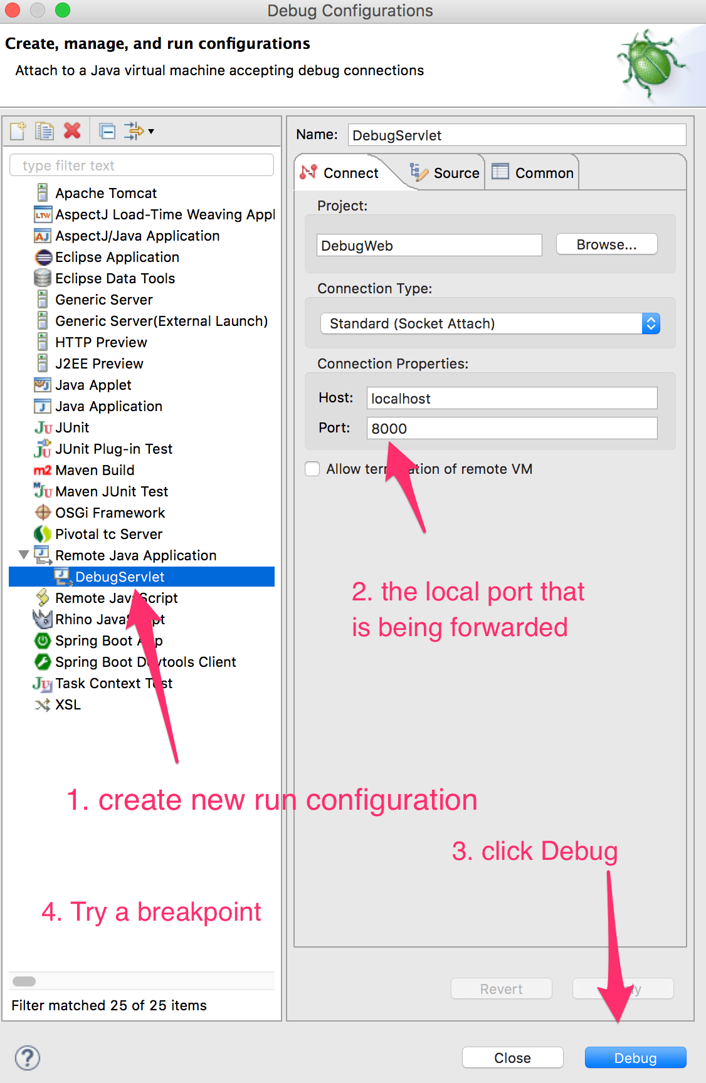This screenshot has width=706, height=1083.
Task: Click the type filter text field
Action: [142, 165]
